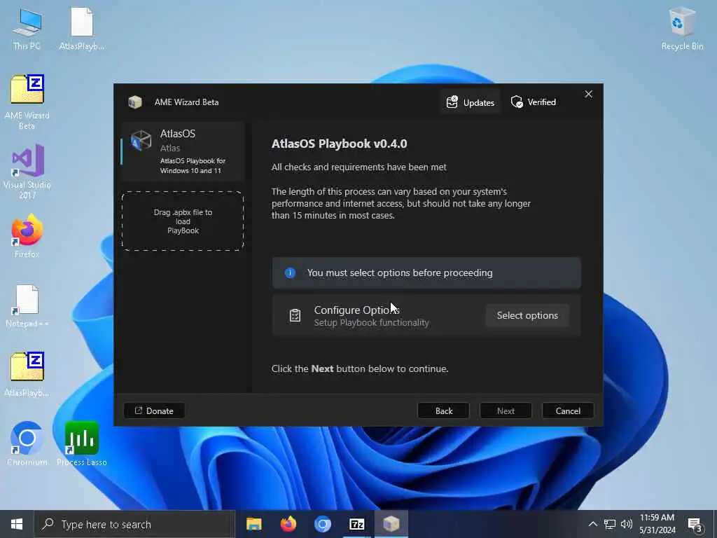
Task: Click the blue info icon in notice
Action: pos(290,273)
